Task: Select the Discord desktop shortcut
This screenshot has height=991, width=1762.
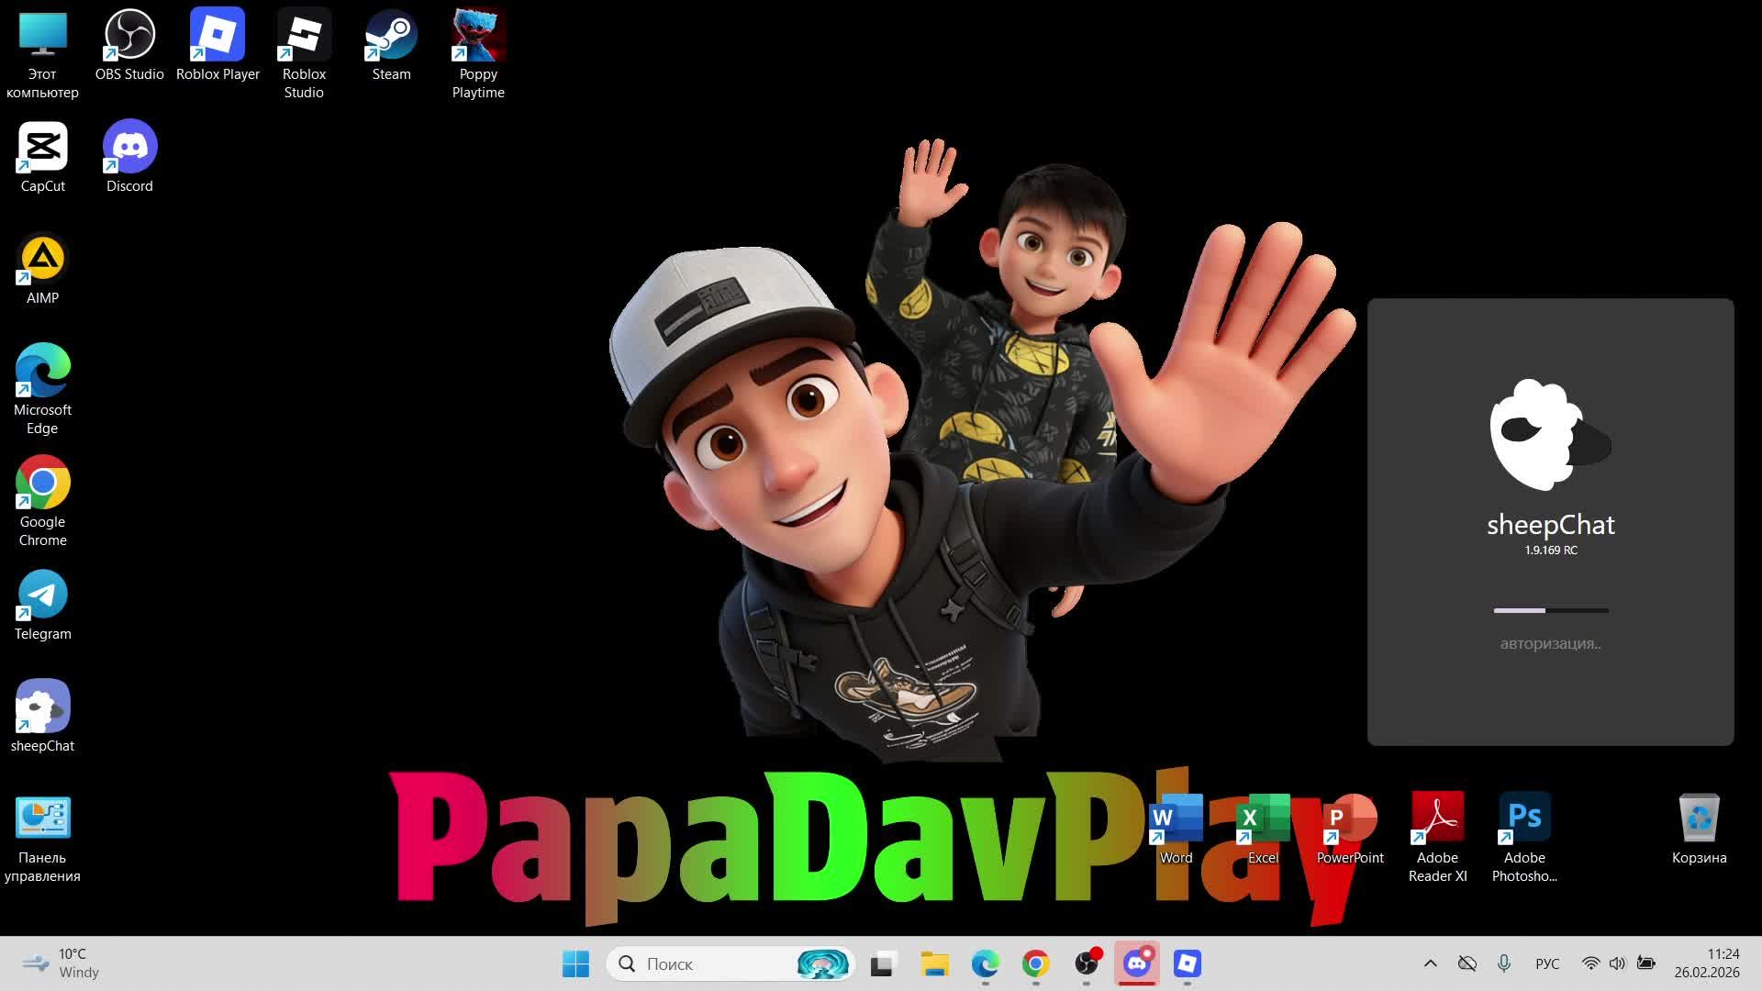Action: pos(129,149)
